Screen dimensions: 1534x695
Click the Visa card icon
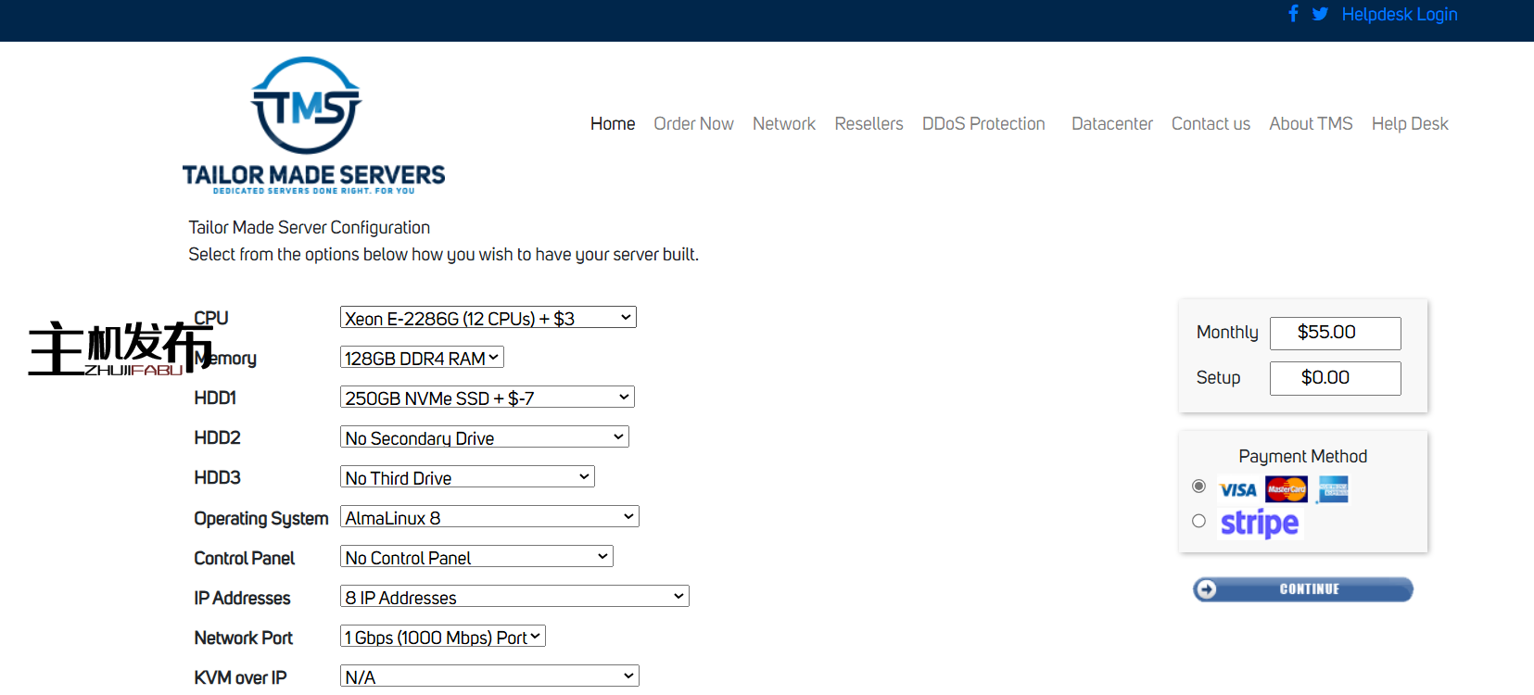[x=1237, y=489]
